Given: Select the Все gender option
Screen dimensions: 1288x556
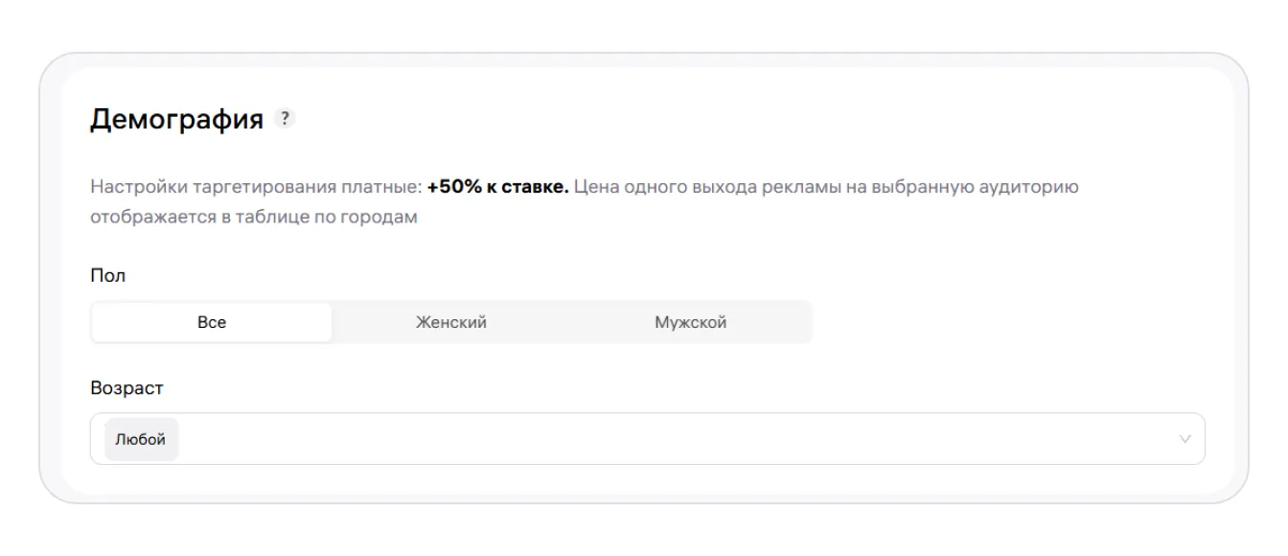Looking at the screenshot, I should click(x=212, y=322).
